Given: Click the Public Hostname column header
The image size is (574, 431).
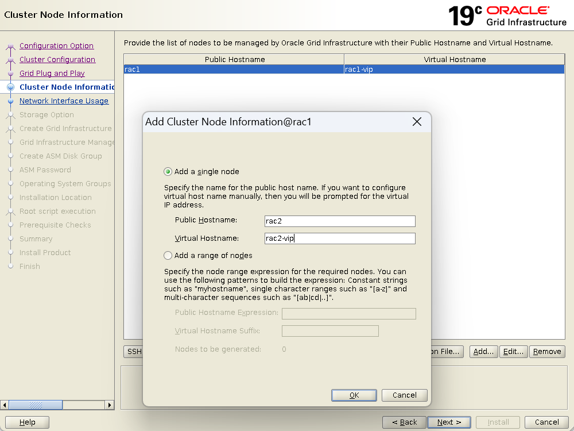Looking at the screenshot, I should pyautogui.click(x=234, y=59).
